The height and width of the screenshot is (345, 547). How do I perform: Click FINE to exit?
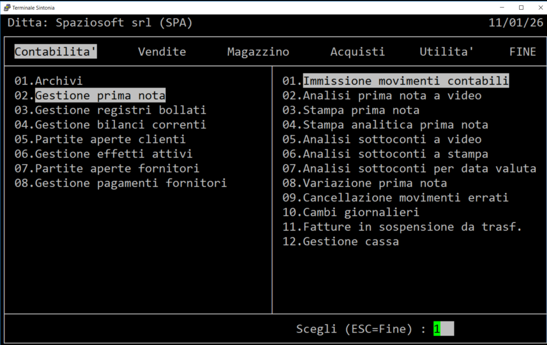(522, 52)
